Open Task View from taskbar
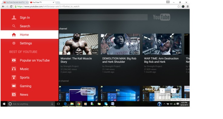The height and width of the screenshot is (119, 223). pos(58,104)
